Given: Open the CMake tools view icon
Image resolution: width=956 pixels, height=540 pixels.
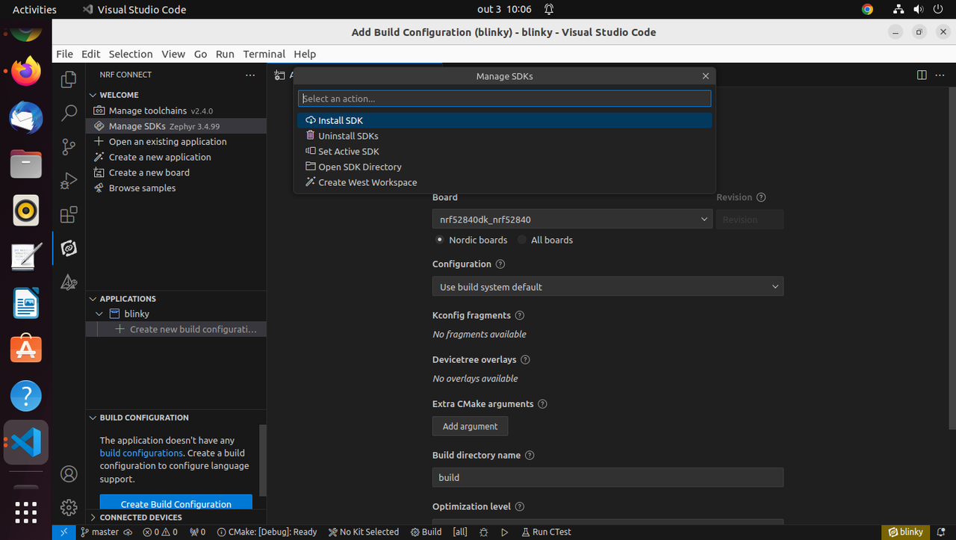Looking at the screenshot, I should point(69,282).
